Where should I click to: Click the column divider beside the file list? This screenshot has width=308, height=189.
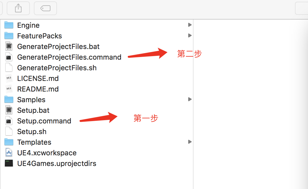(x=193, y=104)
